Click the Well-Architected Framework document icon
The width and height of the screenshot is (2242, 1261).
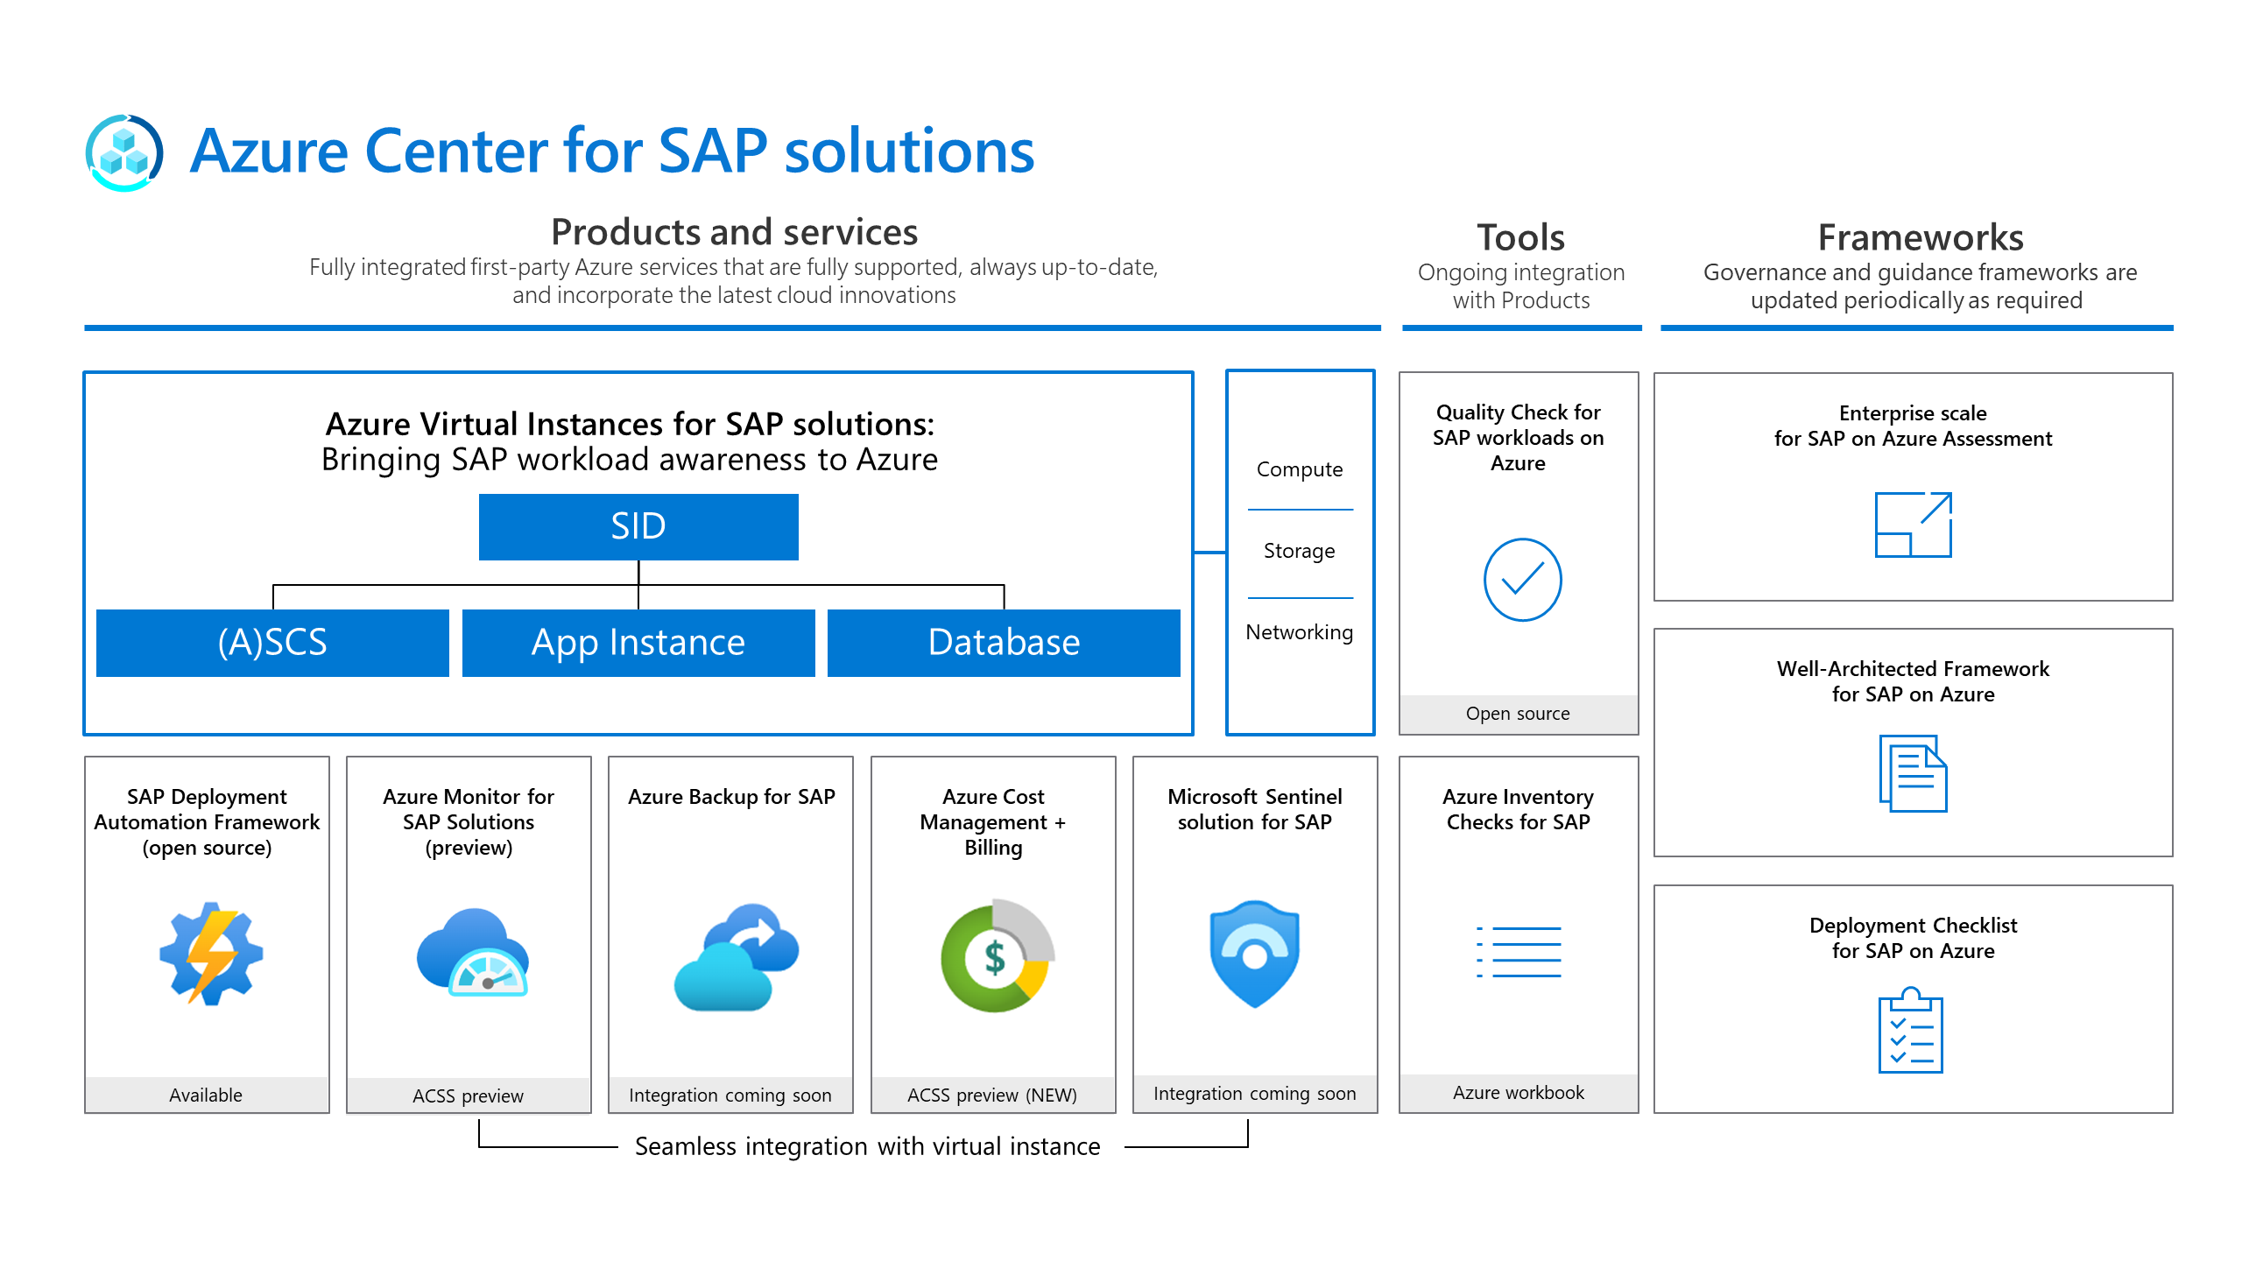[1913, 774]
